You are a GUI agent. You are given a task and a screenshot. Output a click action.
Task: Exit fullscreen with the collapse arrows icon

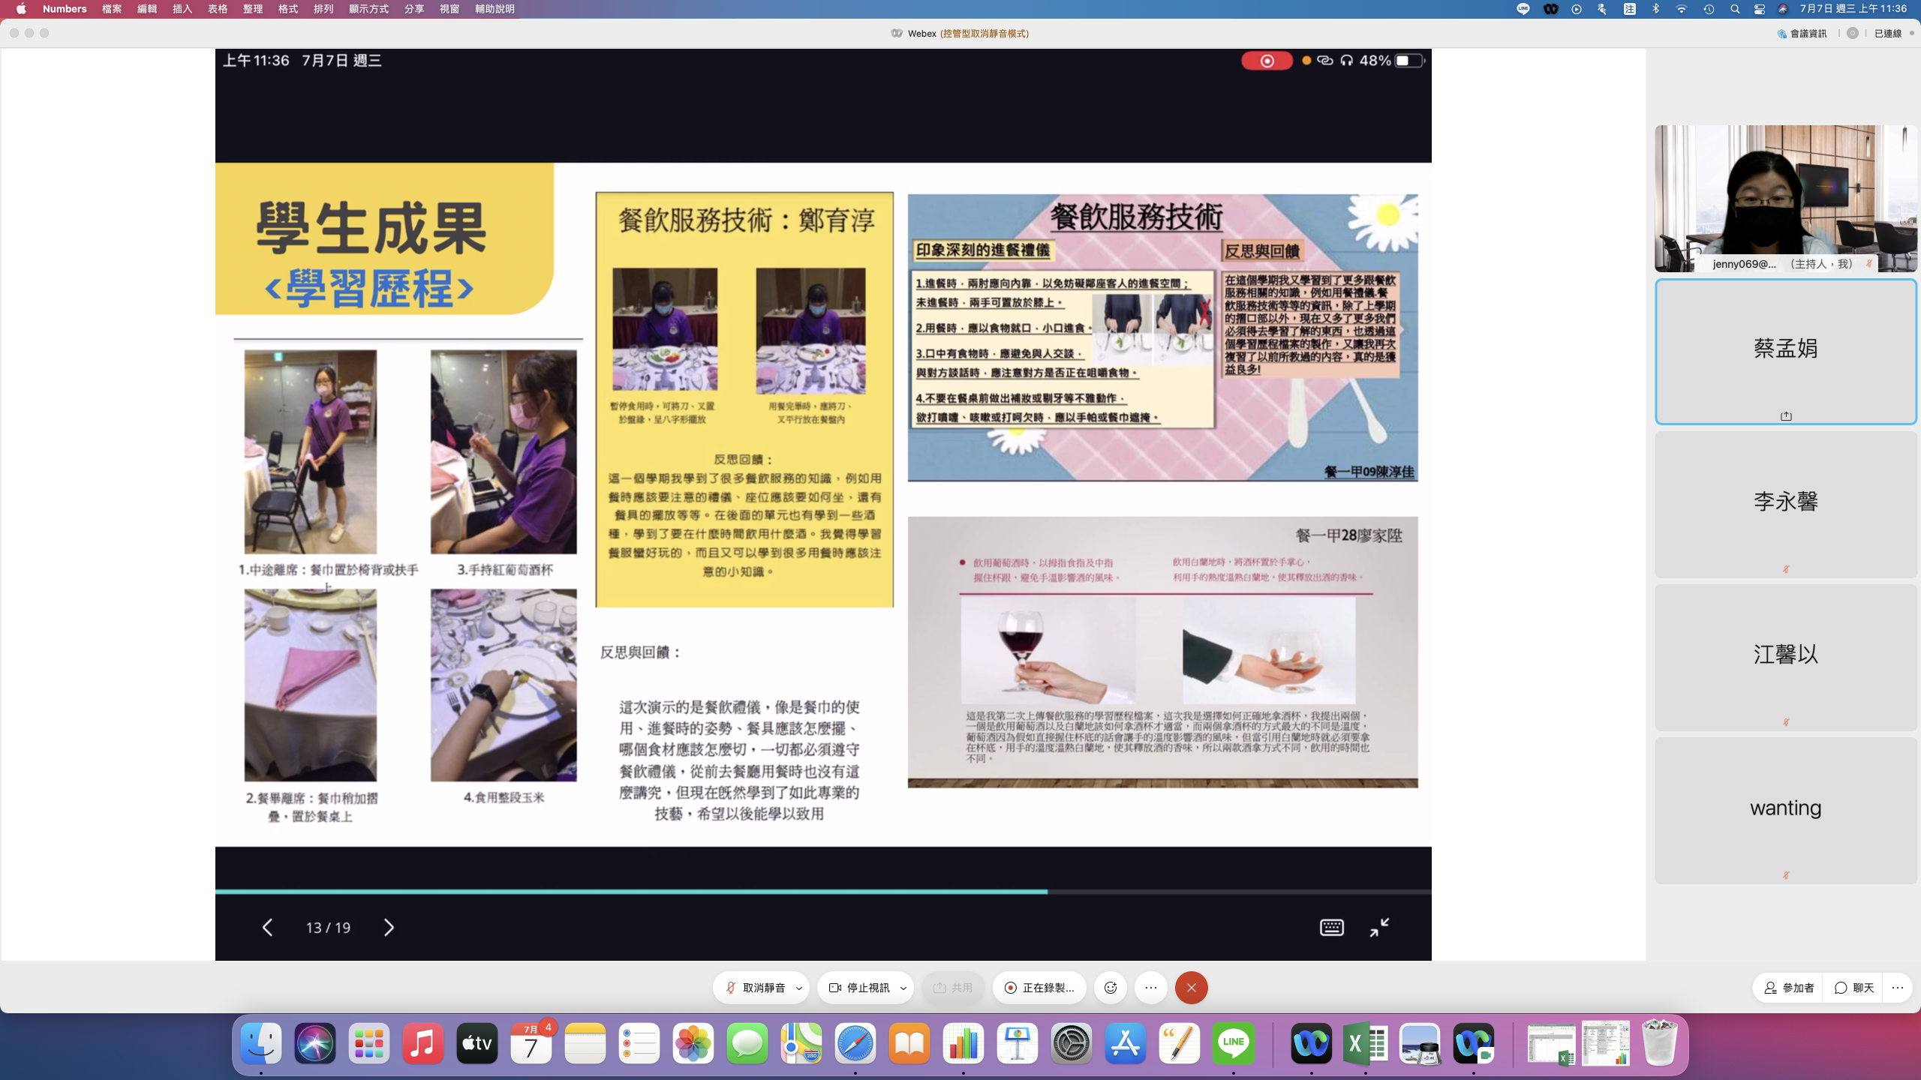pos(1379,928)
